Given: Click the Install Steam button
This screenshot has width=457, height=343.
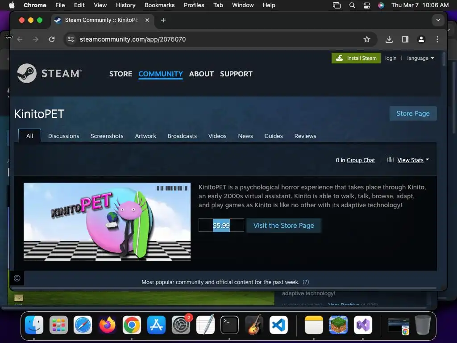Looking at the screenshot, I should 356,58.
